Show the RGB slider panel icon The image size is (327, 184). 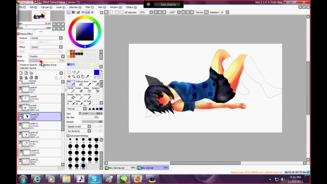(x=74, y=12)
